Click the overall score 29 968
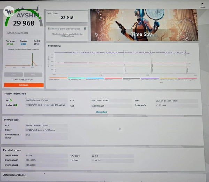 tap(24, 23)
